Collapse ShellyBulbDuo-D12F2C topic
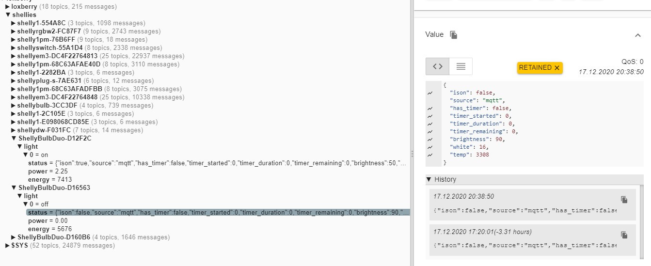 [14, 139]
